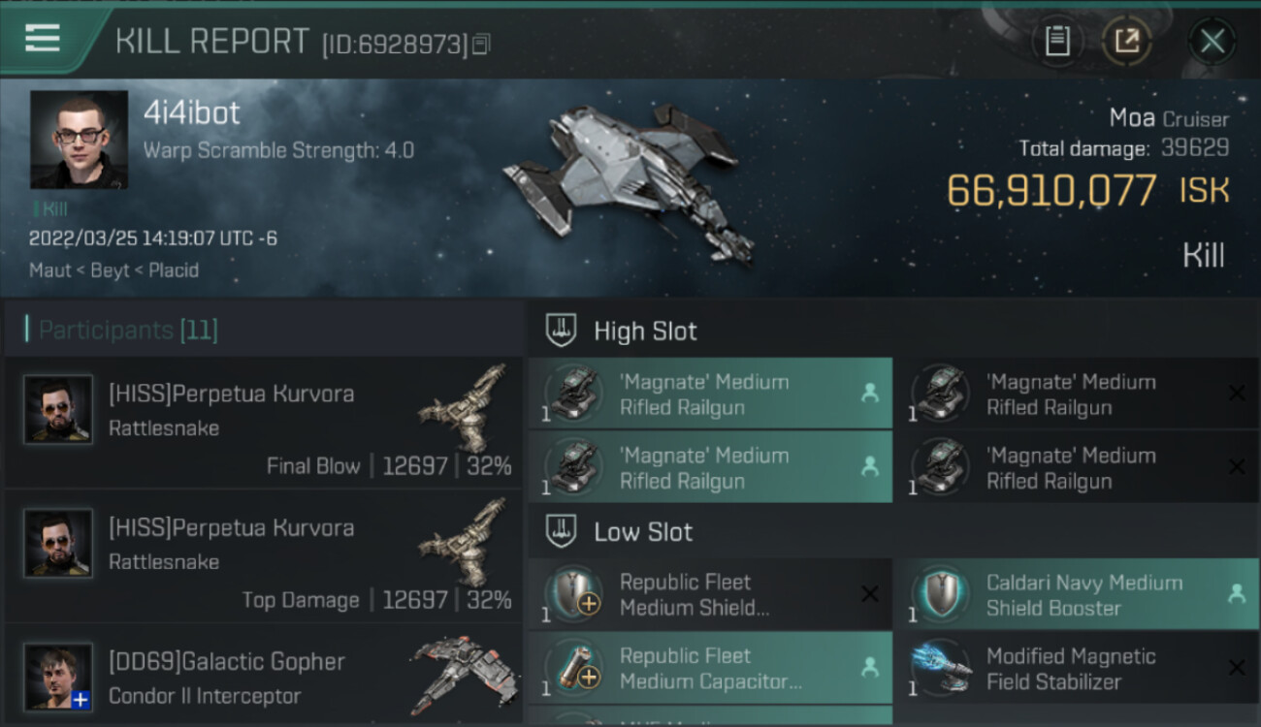The image size is (1261, 727).
Task: Select the Caldari Navy Medium Shield Booster module
Action: [1083, 595]
